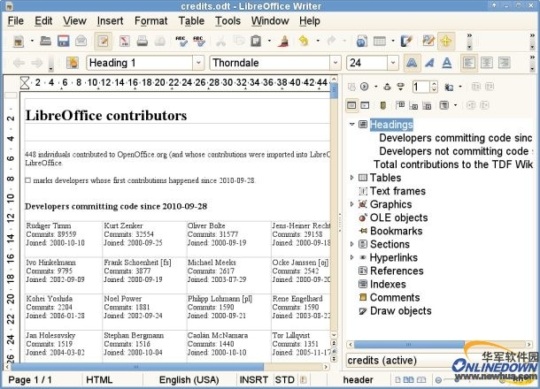Toggle Edit File mode icon
The width and height of the screenshot is (540, 389).
pos(103,42)
